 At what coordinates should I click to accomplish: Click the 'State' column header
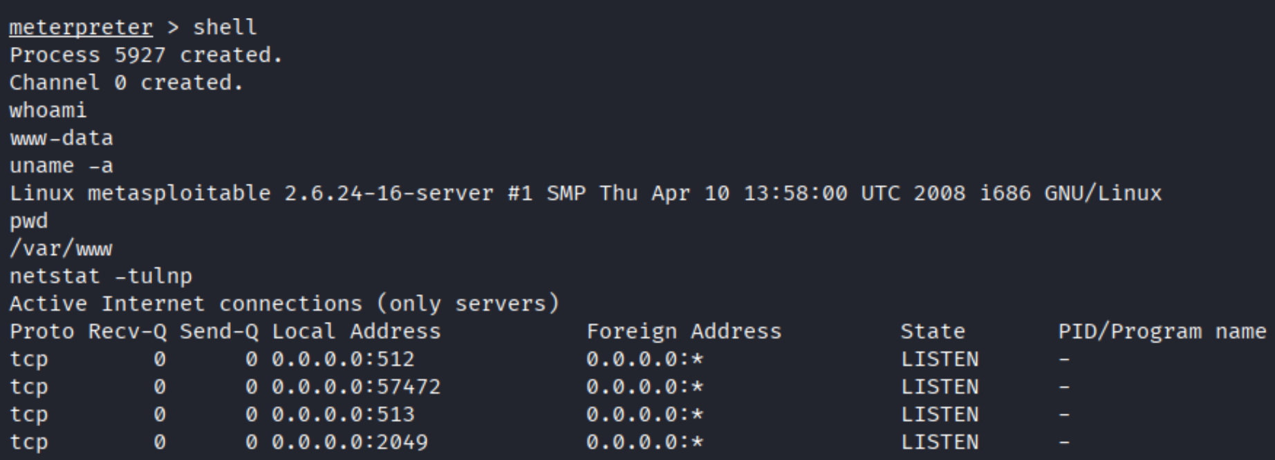click(x=932, y=332)
